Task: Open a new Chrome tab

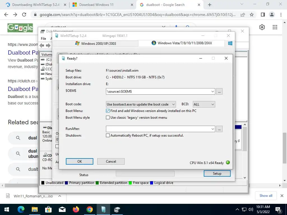Action: 210,5
